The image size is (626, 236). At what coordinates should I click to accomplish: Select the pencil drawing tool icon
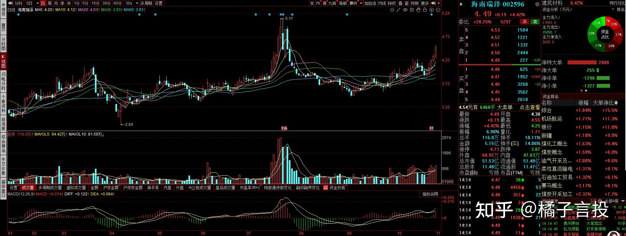398,10
